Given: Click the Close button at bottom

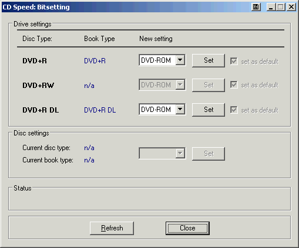Looking at the screenshot, I should click(x=187, y=228).
